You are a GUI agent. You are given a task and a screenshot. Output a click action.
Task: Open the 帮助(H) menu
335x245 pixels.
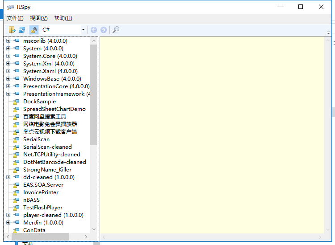[63, 18]
